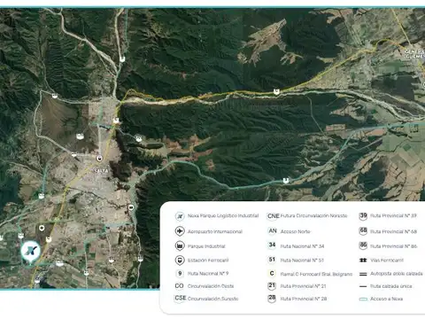Viewport: 425px width, 319px height.
Task: Click 'Autopista doble calzada' legend text
Action: click(x=397, y=274)
